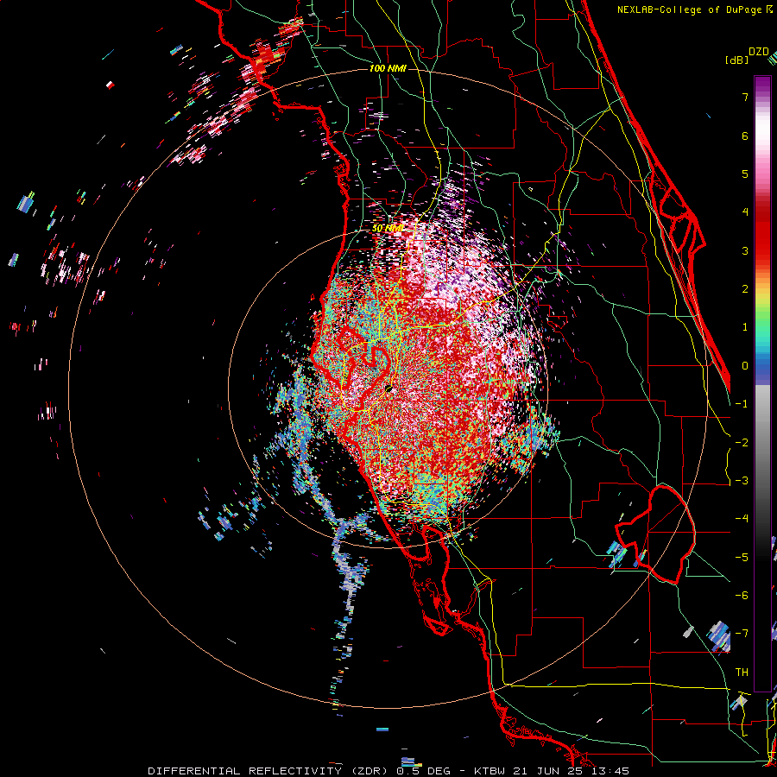The width and height of the screenshot is (777, 777).
Task: Click the [dB] unit label
Action: click(x=736, y=60)
